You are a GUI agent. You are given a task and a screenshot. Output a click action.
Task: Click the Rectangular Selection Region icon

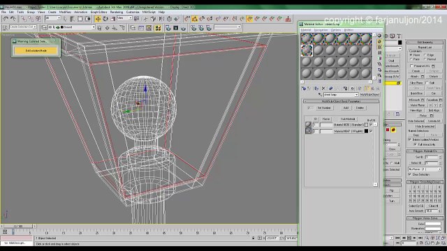80,19
